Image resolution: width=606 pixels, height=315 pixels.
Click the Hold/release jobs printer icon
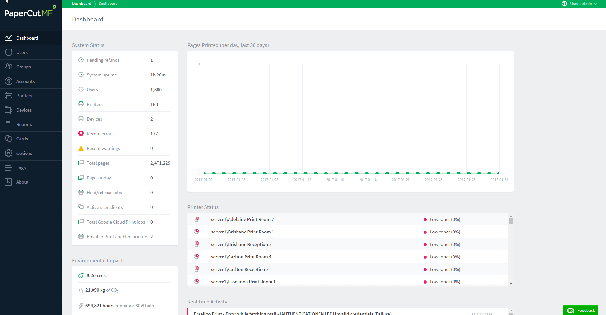click(x=81, y=192)
